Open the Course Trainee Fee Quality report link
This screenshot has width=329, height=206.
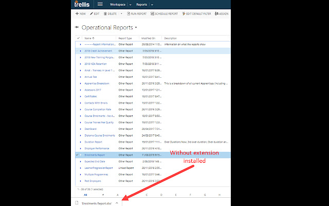(99, 123)
